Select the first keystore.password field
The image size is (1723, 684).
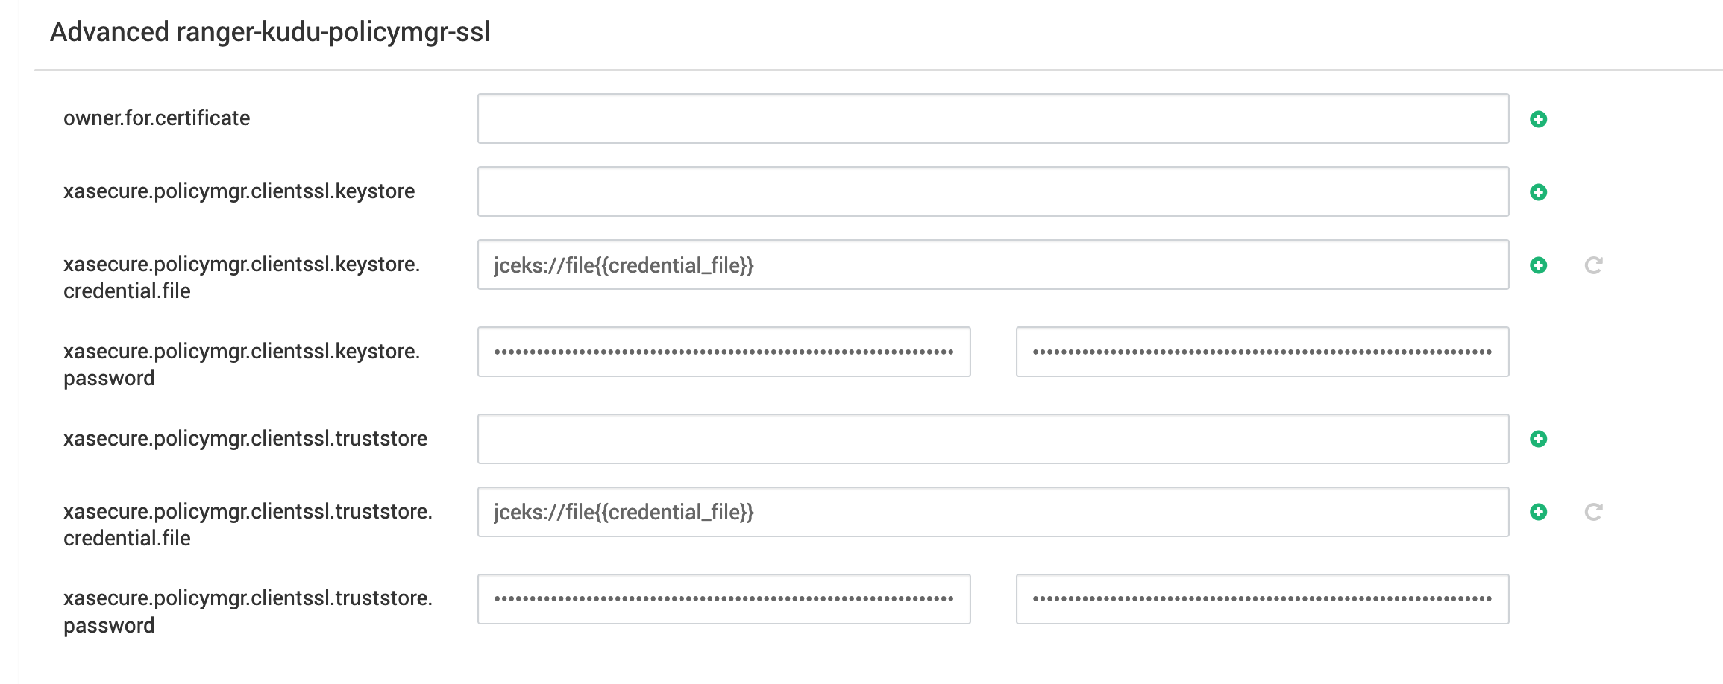point(724,352)
